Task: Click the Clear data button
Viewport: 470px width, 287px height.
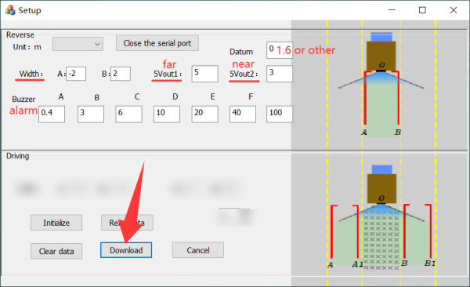Action: 56,251
